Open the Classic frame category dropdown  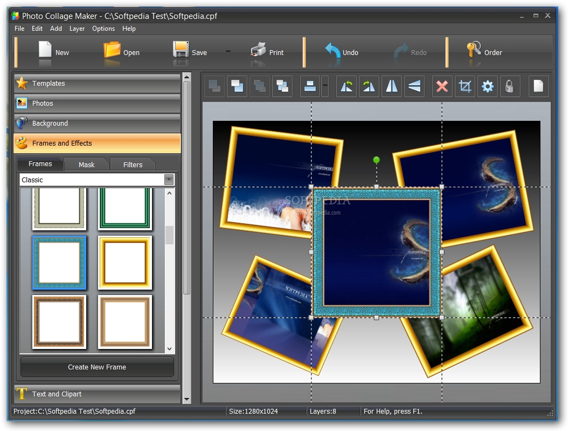169,180
